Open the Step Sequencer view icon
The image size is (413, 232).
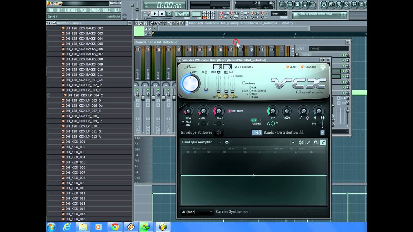pyautogui.click(x=290, y=5)
